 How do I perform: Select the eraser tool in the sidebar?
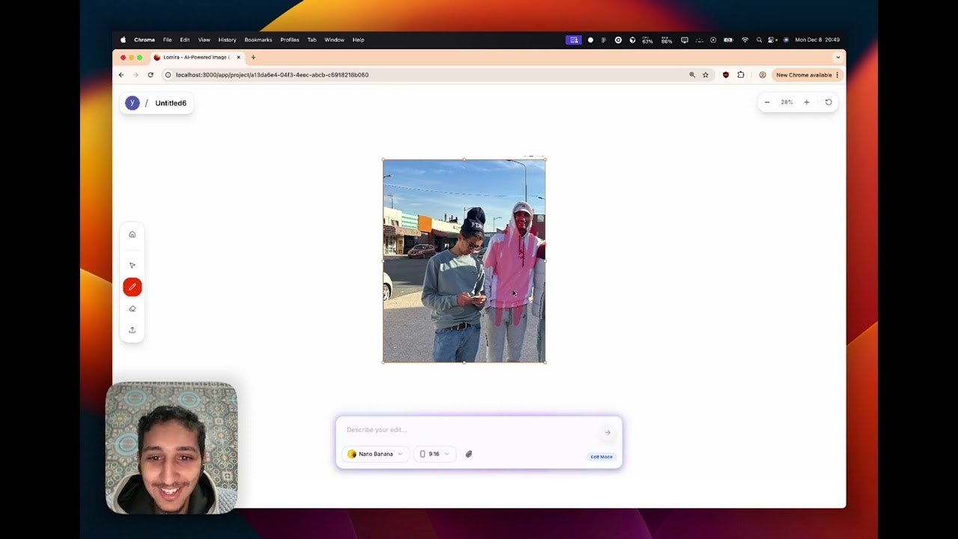132,308
